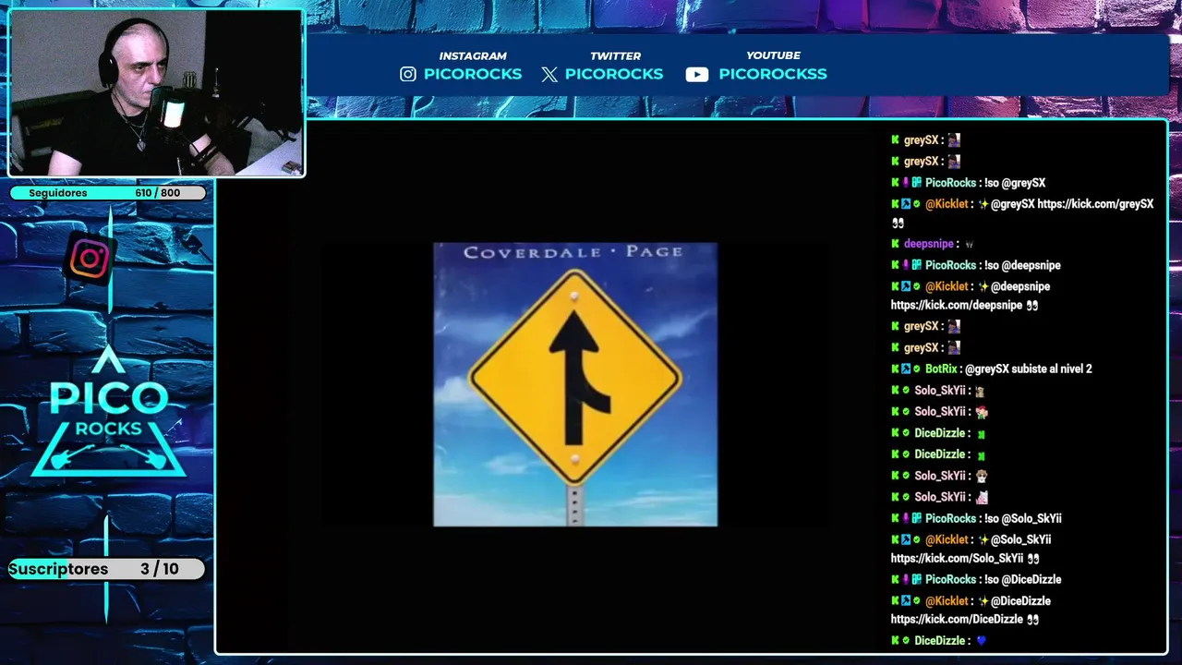The height and width of the screenshot is (665, 1182).
Task: Open the https://kick.com/greySX link in chat
Action: point(1095,204)
